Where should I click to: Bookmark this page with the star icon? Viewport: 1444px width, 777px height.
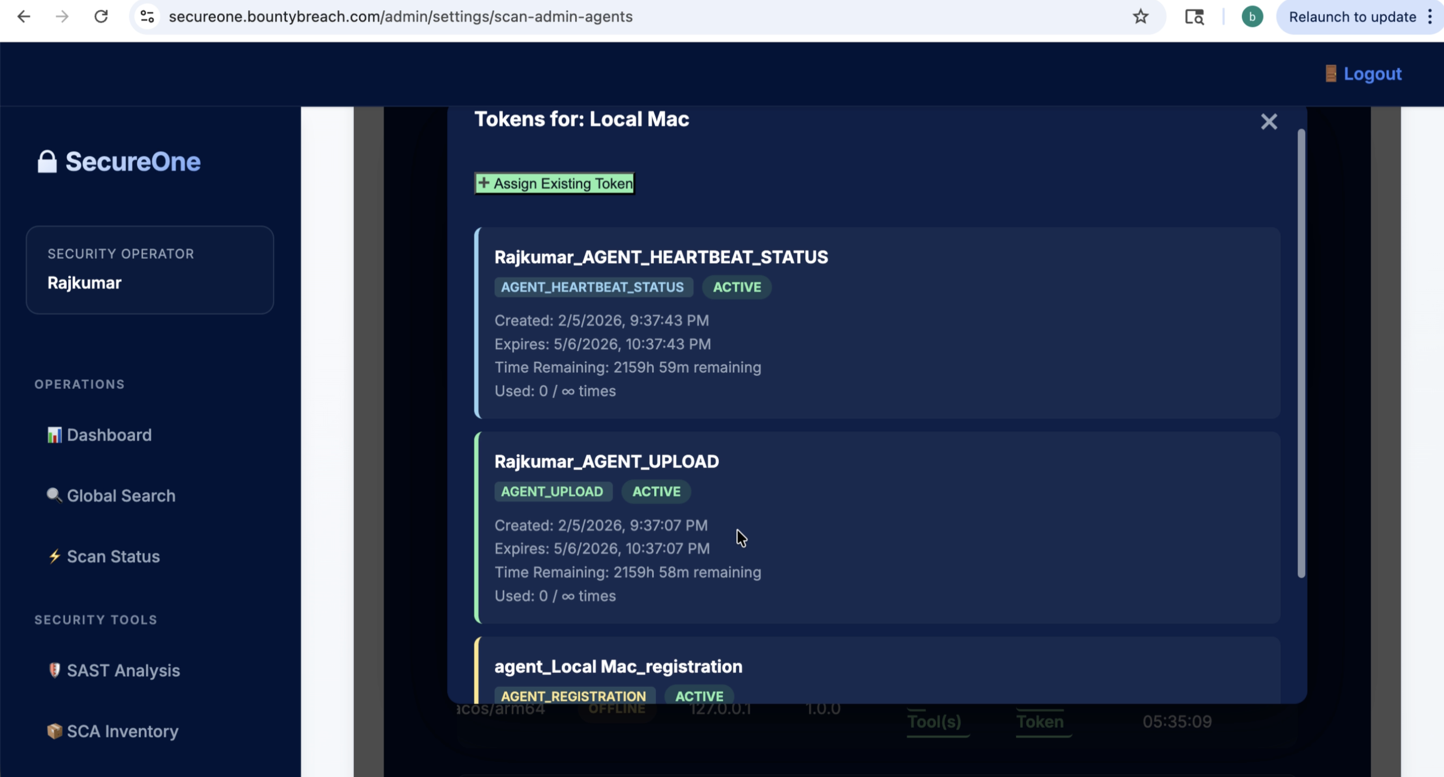click(x=1140, y=17)
